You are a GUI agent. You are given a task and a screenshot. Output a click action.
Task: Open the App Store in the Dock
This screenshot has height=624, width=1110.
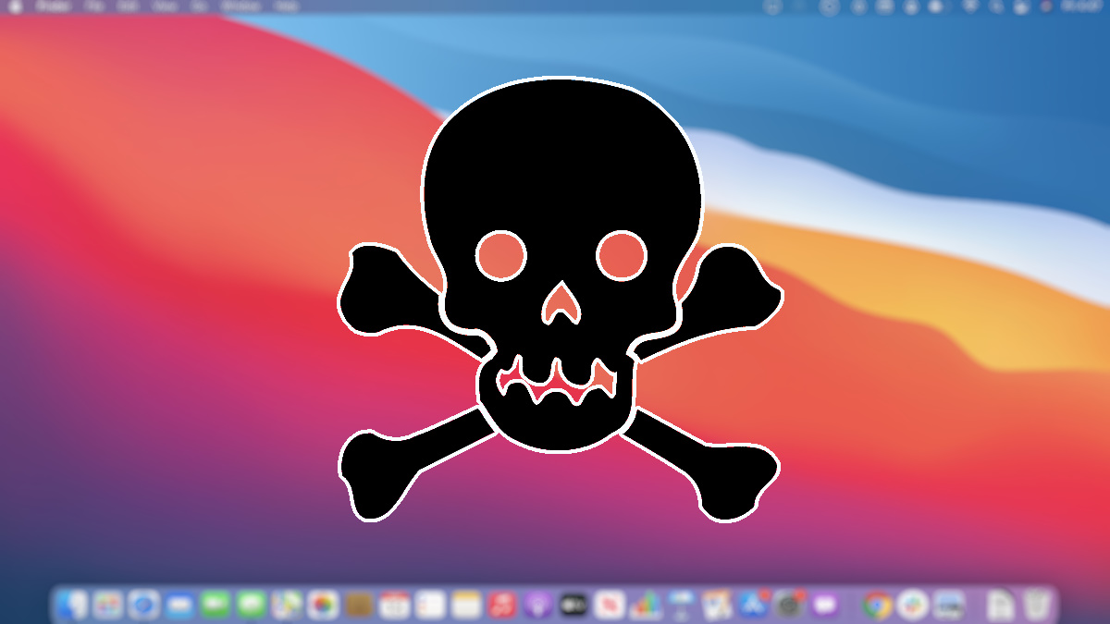point(753,606)
